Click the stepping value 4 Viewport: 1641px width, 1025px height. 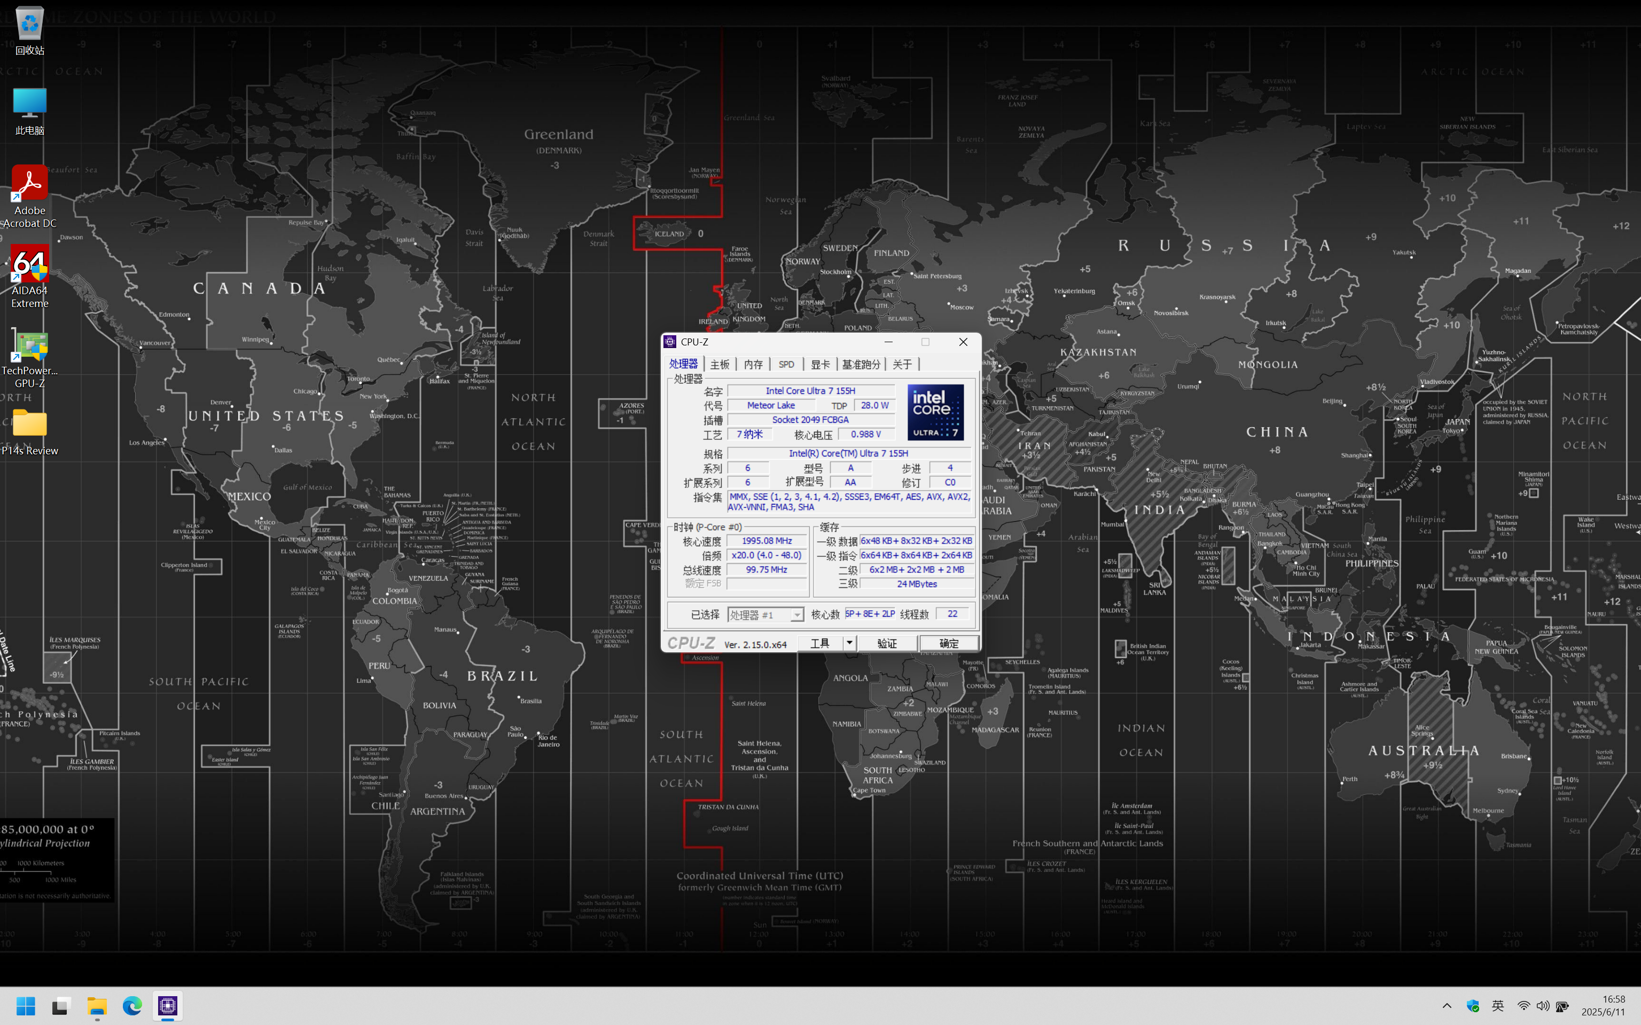[x=950, y=468]
